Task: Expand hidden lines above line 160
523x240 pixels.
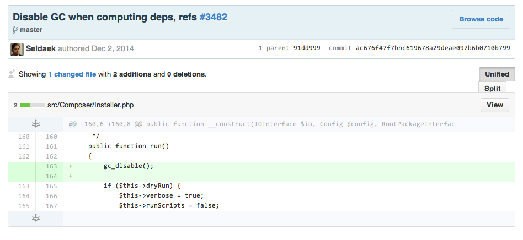Action: click(36, 124)
